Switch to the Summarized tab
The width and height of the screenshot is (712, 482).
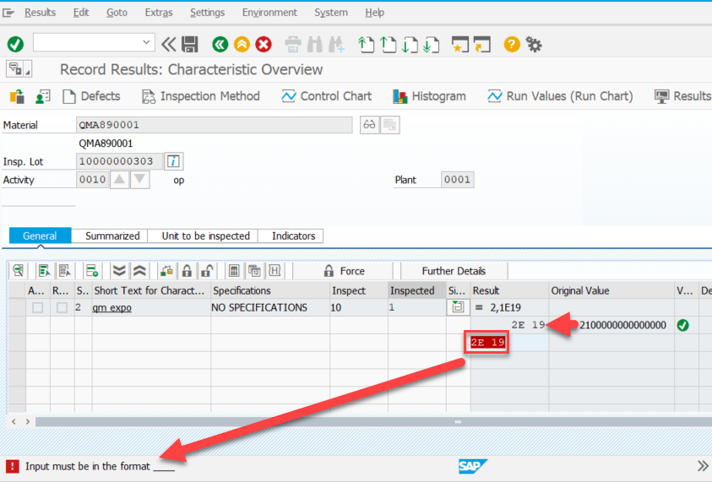[x=112, y=236]
